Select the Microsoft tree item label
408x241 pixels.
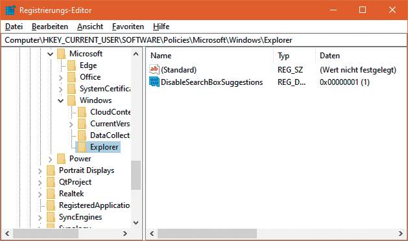coord(86,54)
